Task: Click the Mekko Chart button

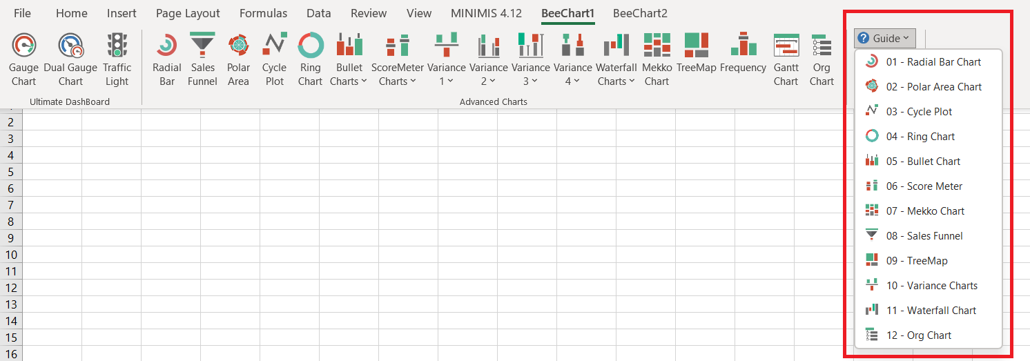Action: (657, 59)
